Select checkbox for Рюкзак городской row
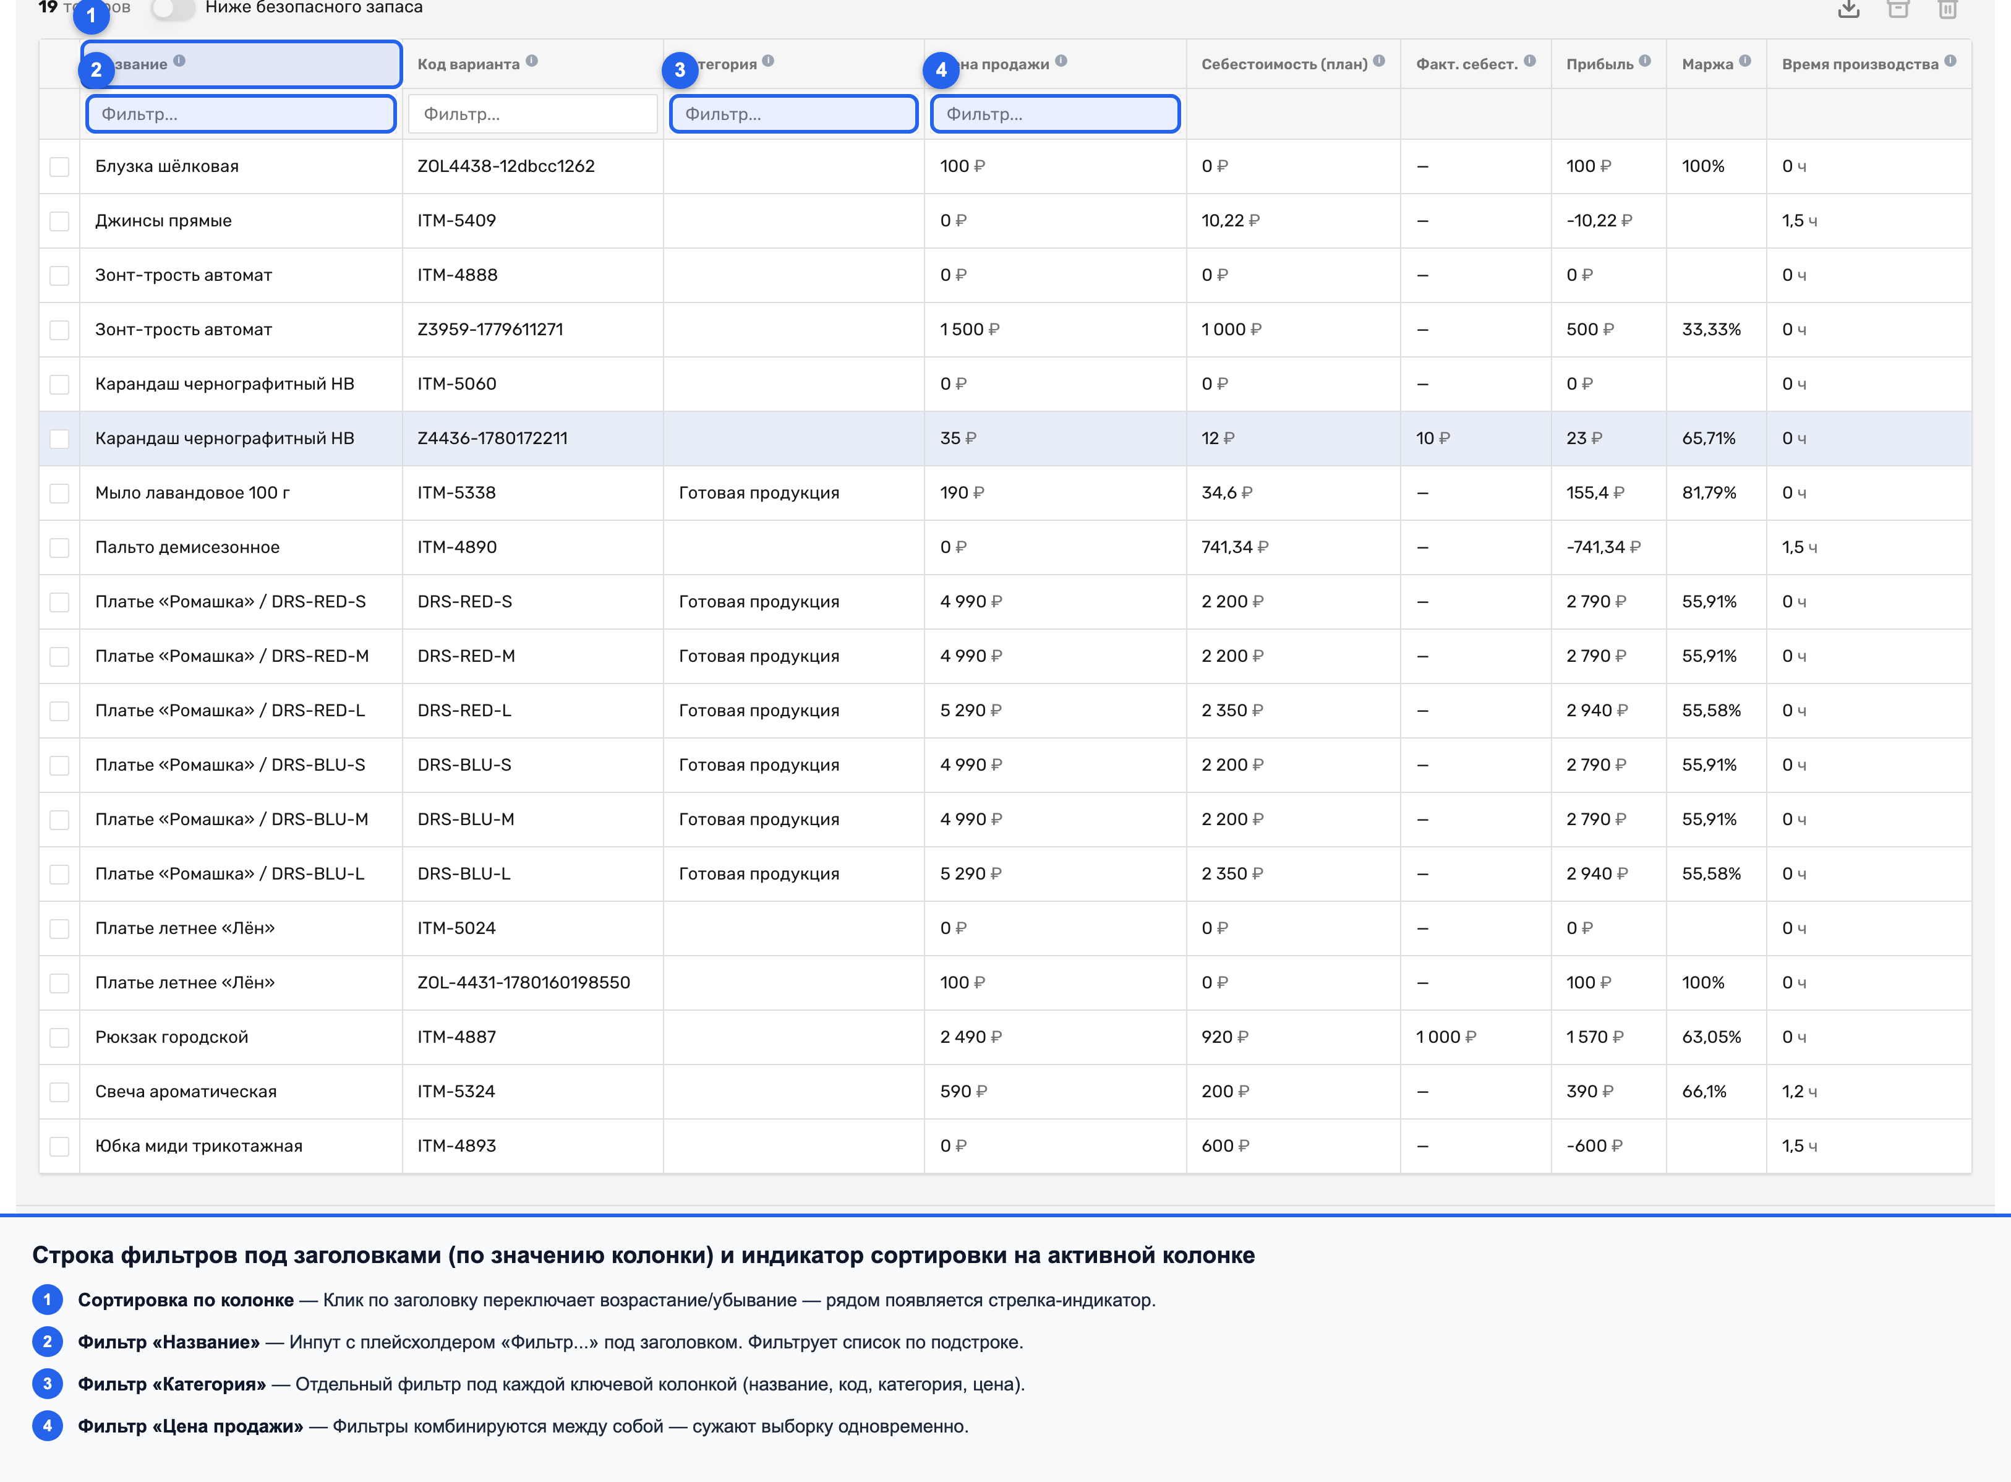 [59, 1038]
